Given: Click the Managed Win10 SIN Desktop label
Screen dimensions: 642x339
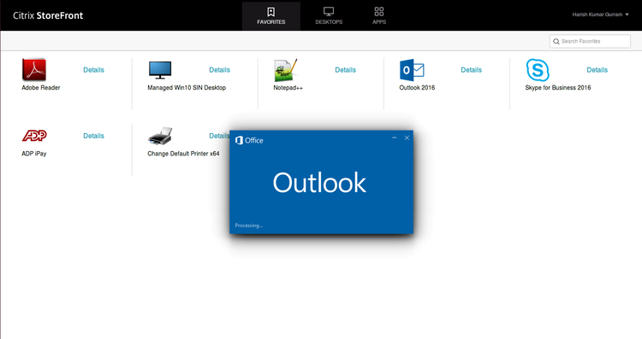Looking at the screenshot, I should pos(187,87).
